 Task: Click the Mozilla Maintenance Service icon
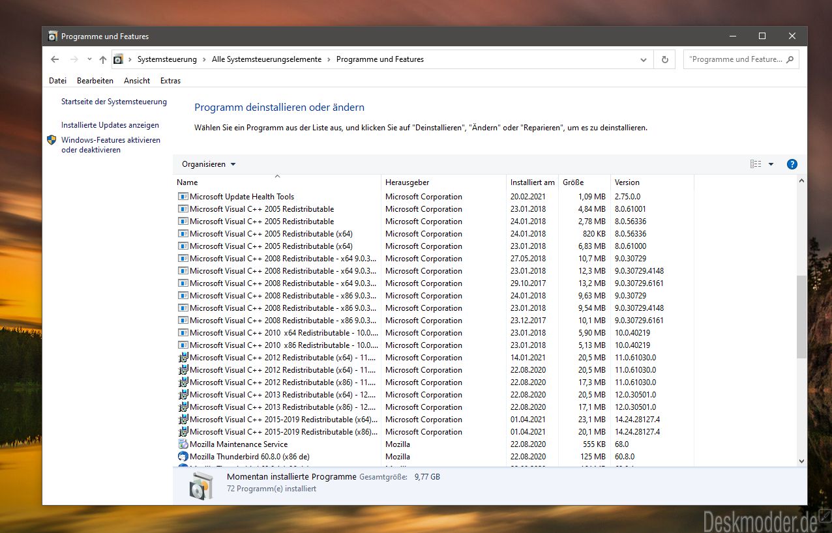pyautogui.click(x=183, y=444)
